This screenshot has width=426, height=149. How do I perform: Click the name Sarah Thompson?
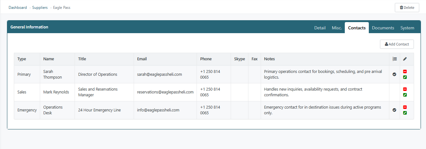coord(52,74)
